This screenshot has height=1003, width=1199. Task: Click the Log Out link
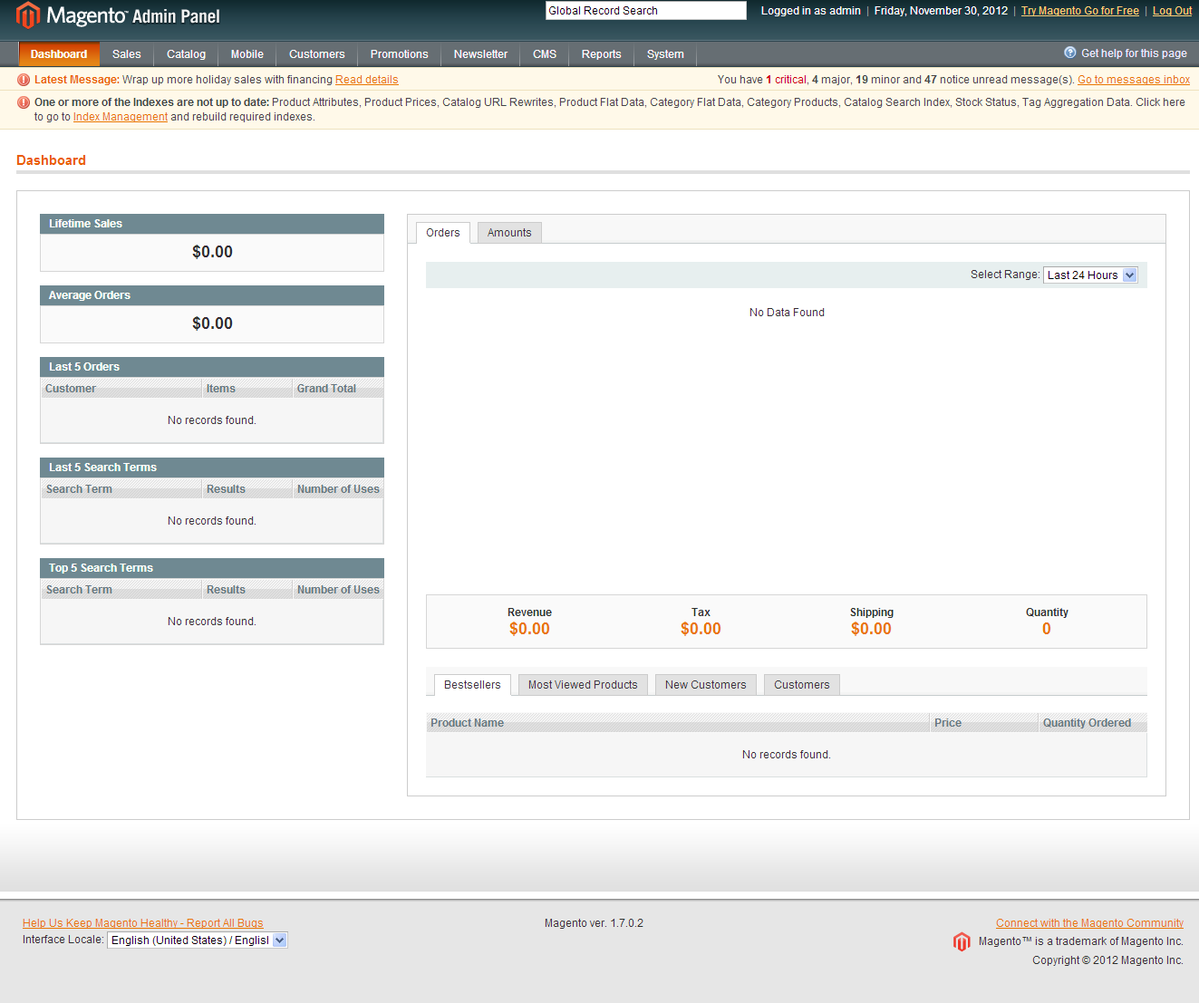1172,11
